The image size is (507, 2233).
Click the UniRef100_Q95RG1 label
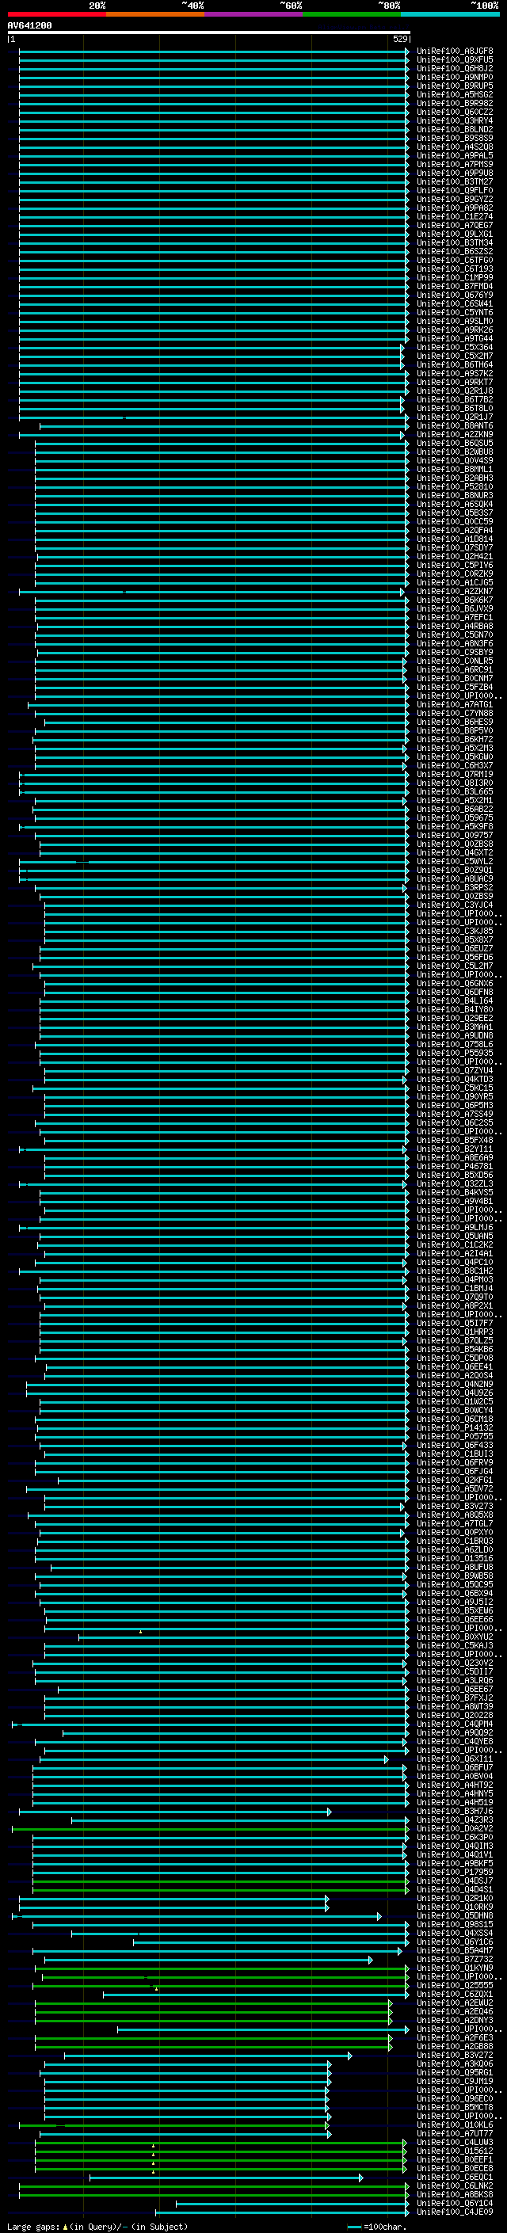pyautogui.click(x=455, y=2074)
